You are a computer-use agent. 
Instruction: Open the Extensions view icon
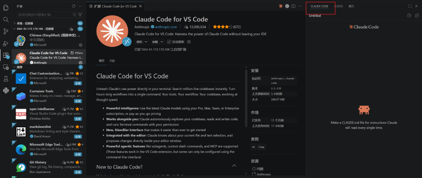[5, 55]
